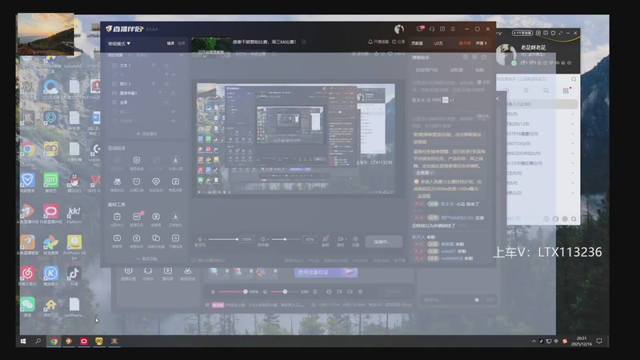
Task: Mute the microphone in 直播伴侣 front window
Action: tap(200, 239)
